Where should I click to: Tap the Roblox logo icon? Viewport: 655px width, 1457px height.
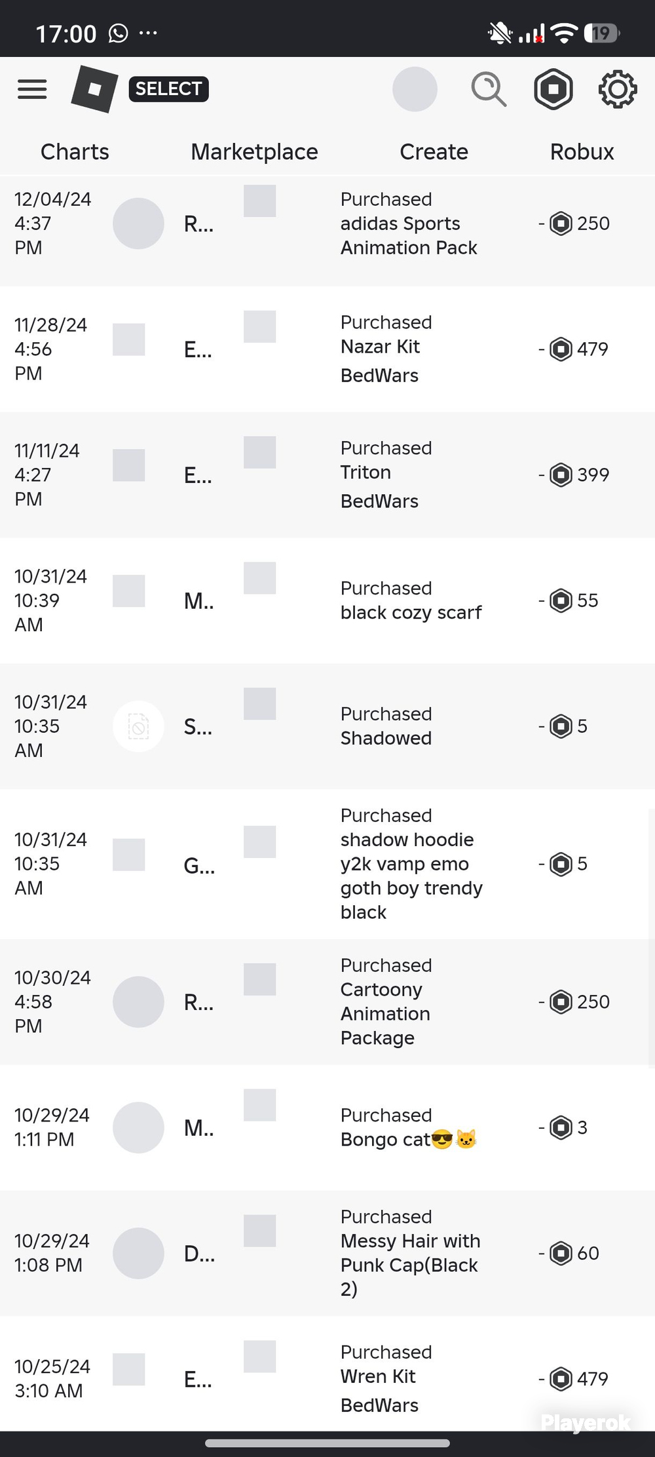[x=94, y=89]
